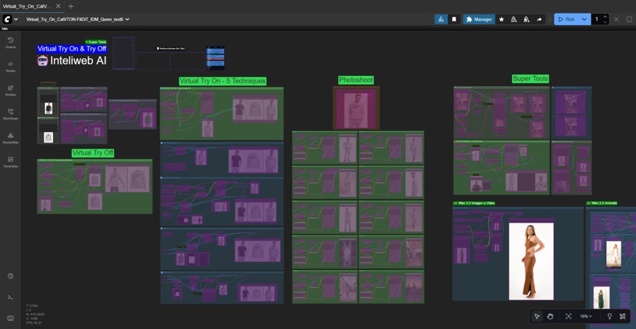The image size is (636, 329).
Task: Click the second arch-shaped icon before the share arrow
Action: (526, 19)
